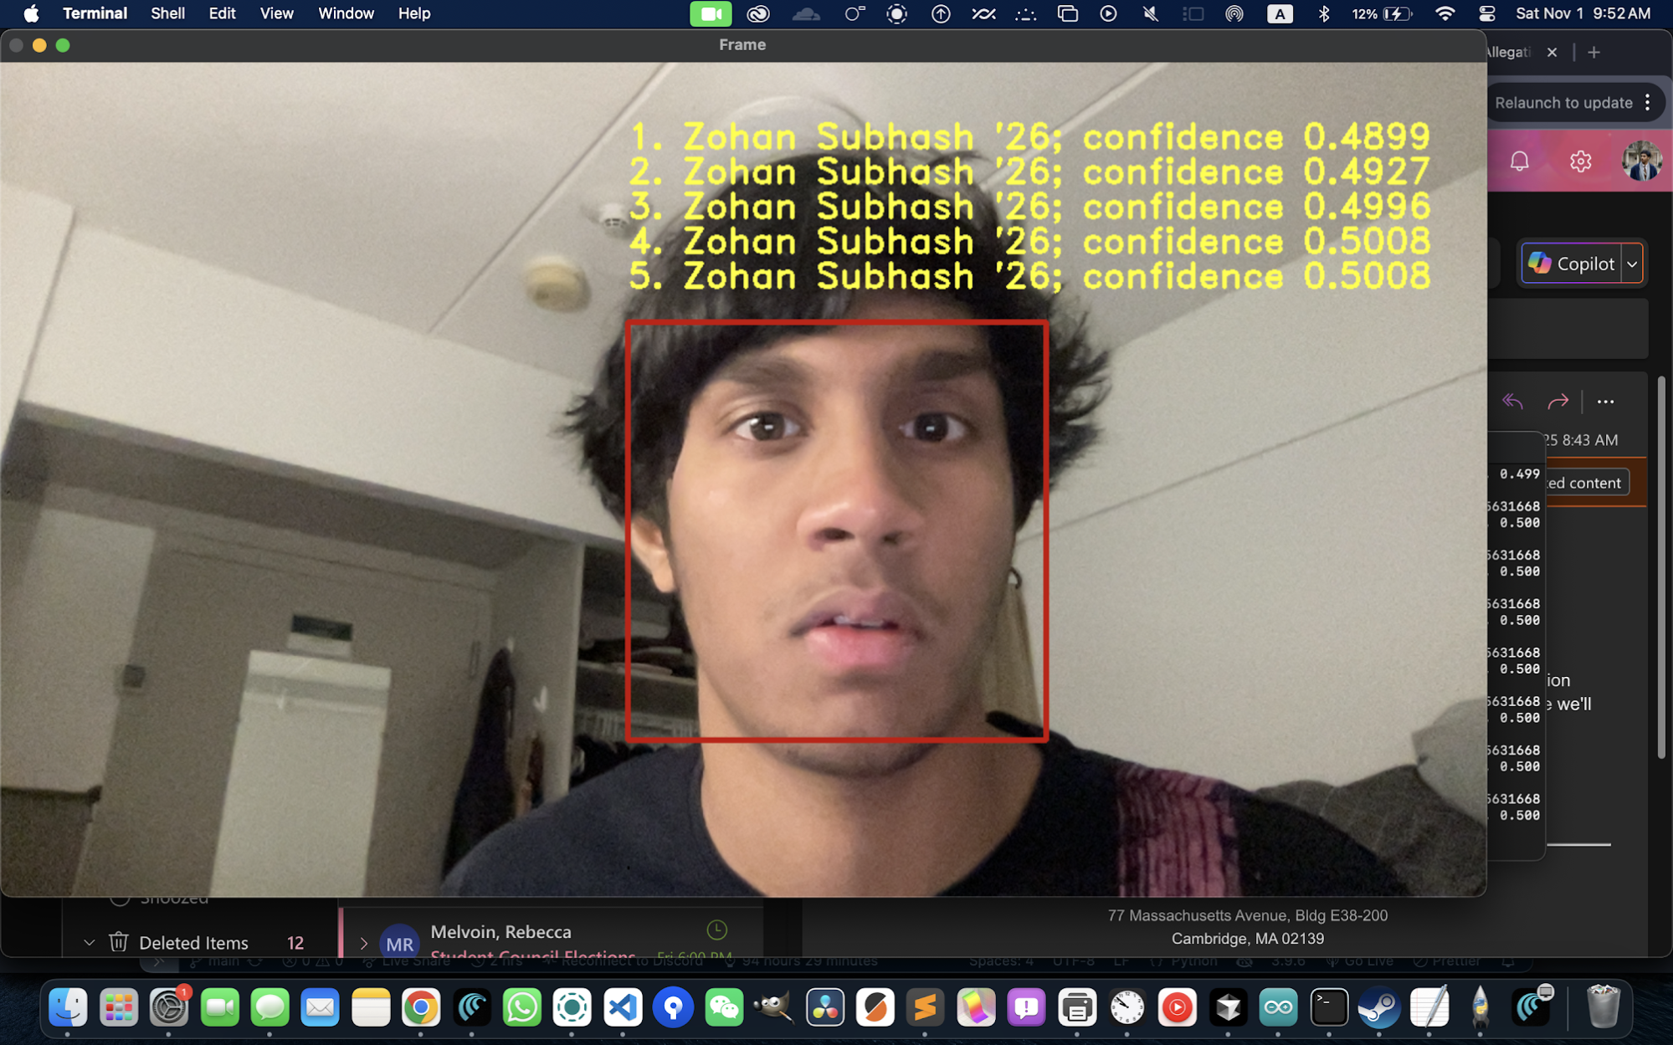Image resolution: width=1673 pixels, height=1045 pixels.
Task: Expand the Melvoin, Rebecca message thread
Action: (x=364, y=943)
